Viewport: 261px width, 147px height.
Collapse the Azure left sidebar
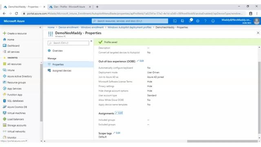click(40, 27)
